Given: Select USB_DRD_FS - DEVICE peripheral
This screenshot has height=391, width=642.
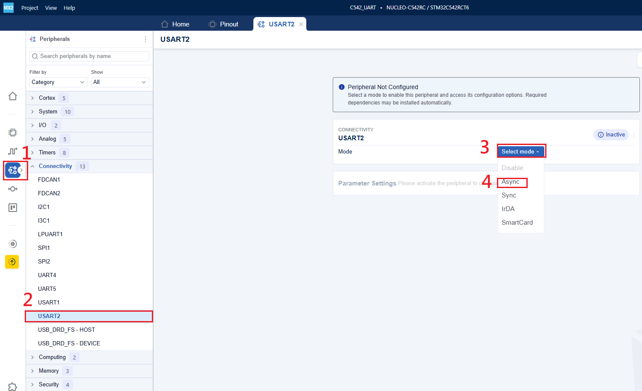Looking at the screenshot, I should coord(89,344).
